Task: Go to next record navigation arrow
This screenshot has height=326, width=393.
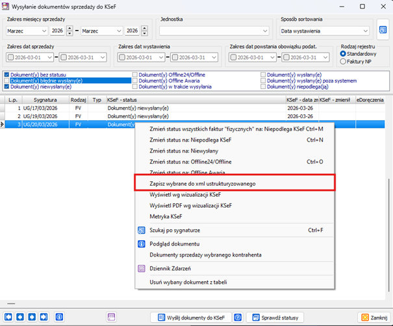Action: click(x=31, y=317)
